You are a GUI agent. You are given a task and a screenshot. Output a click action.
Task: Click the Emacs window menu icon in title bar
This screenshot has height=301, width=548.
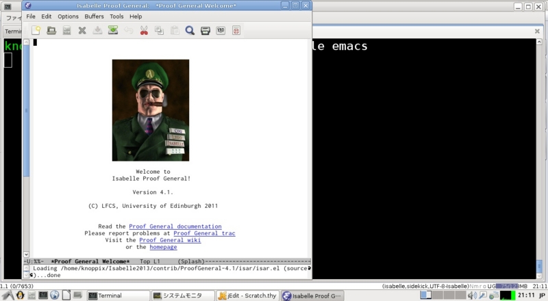click(x=28, y=5)
